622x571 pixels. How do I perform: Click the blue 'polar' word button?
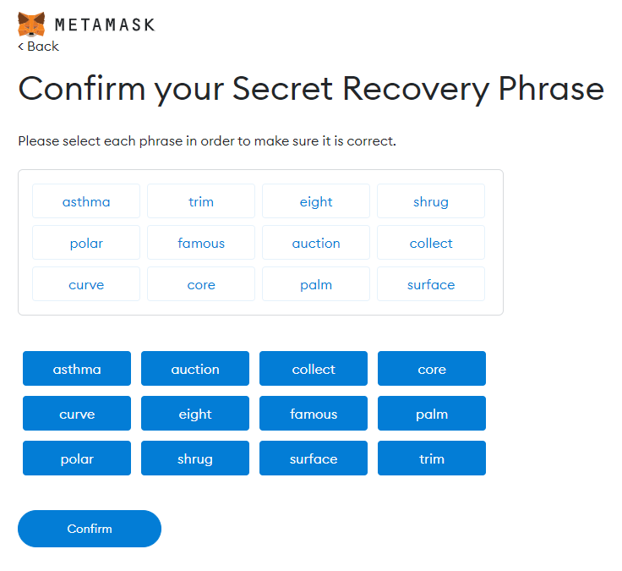click(x=77, y=458)
